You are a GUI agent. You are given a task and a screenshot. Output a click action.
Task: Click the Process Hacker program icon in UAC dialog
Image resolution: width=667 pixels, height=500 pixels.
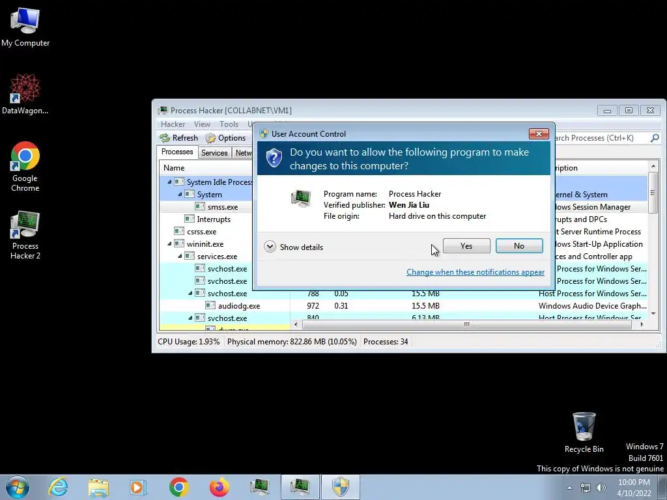301,198
